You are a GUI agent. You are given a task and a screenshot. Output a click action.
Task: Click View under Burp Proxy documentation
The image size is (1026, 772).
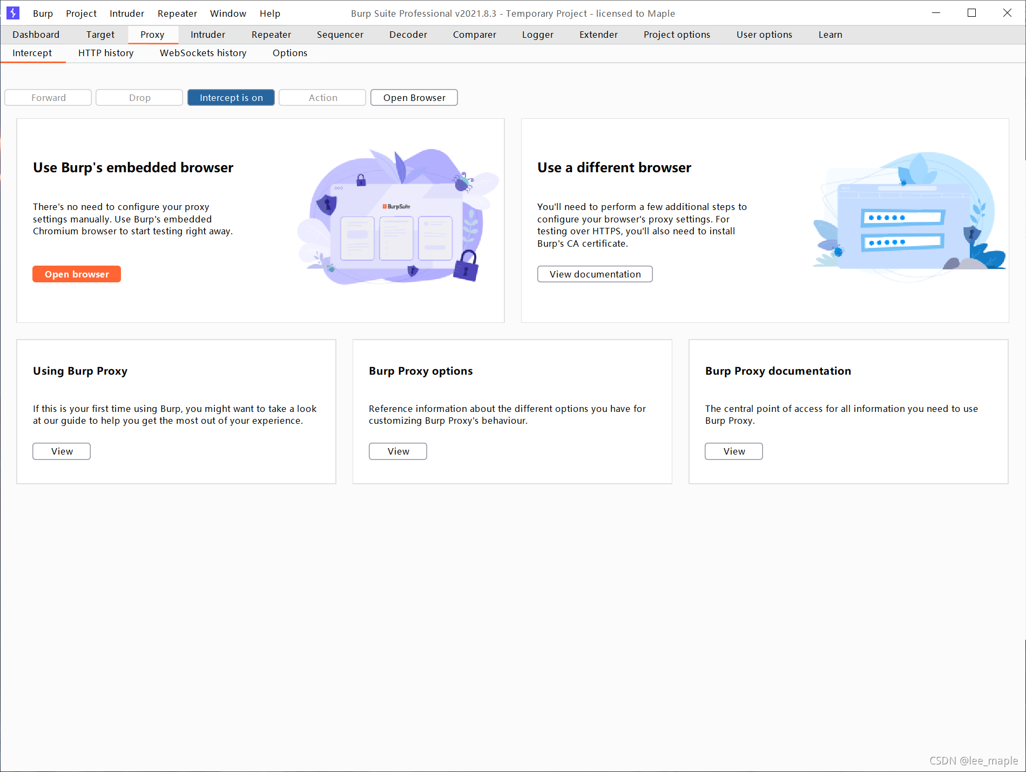(x=734, y=451)
